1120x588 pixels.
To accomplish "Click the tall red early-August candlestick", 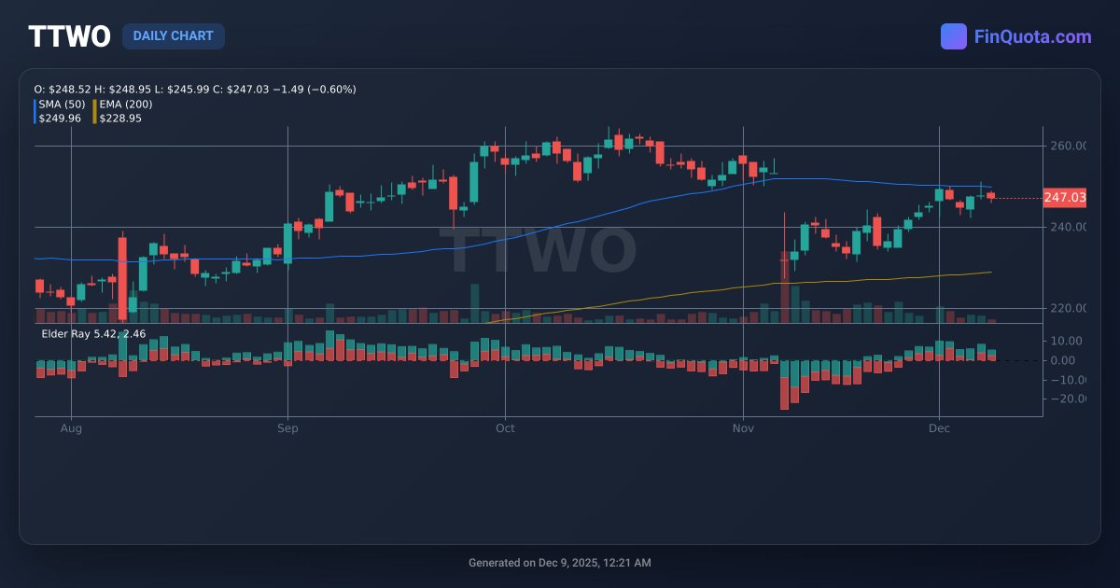I will click(122, 276).
